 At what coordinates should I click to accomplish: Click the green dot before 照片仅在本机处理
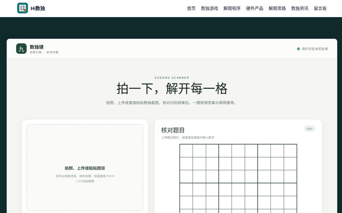(298, 49)
